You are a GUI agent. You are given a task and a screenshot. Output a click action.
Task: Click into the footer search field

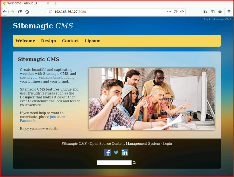114,163
